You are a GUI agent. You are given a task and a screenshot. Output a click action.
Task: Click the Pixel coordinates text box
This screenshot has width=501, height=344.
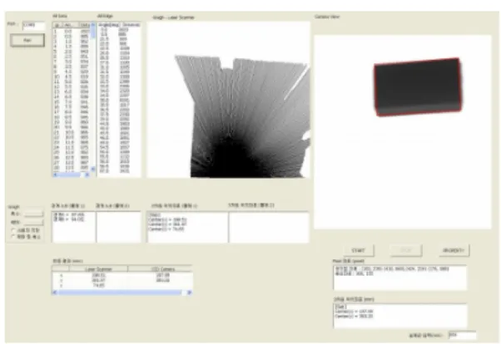[x=400, y=278]
